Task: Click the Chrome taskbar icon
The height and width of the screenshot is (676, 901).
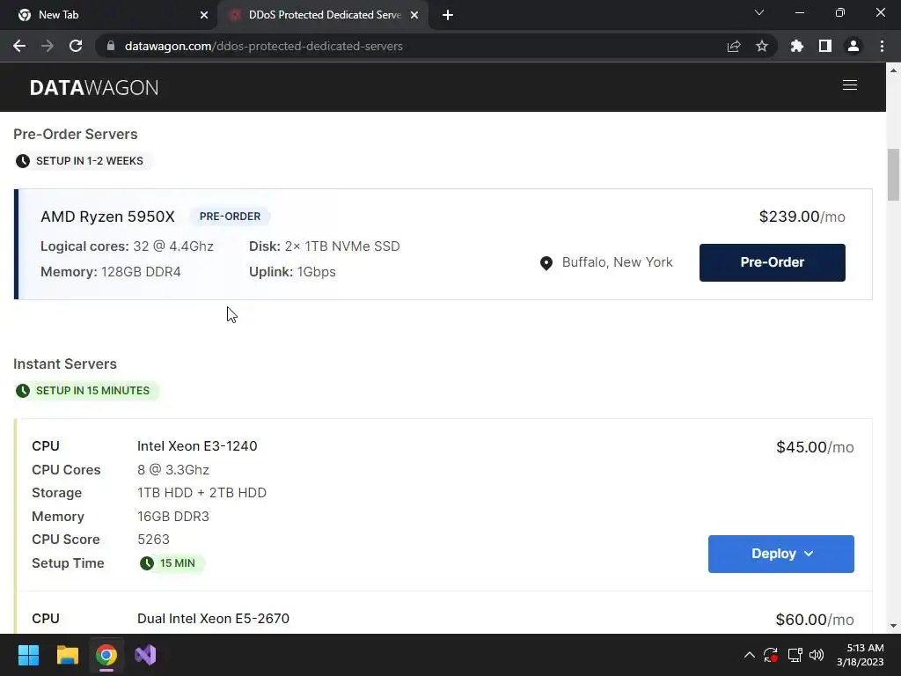Action: [106, 655]
